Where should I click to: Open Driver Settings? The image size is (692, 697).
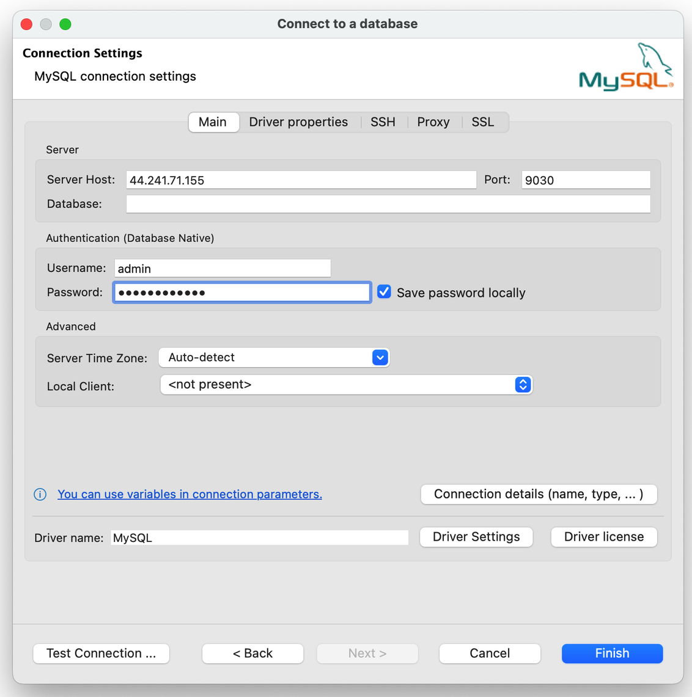click(x=476, y=537)
